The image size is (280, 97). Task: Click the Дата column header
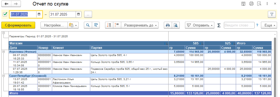pos(23,48)
